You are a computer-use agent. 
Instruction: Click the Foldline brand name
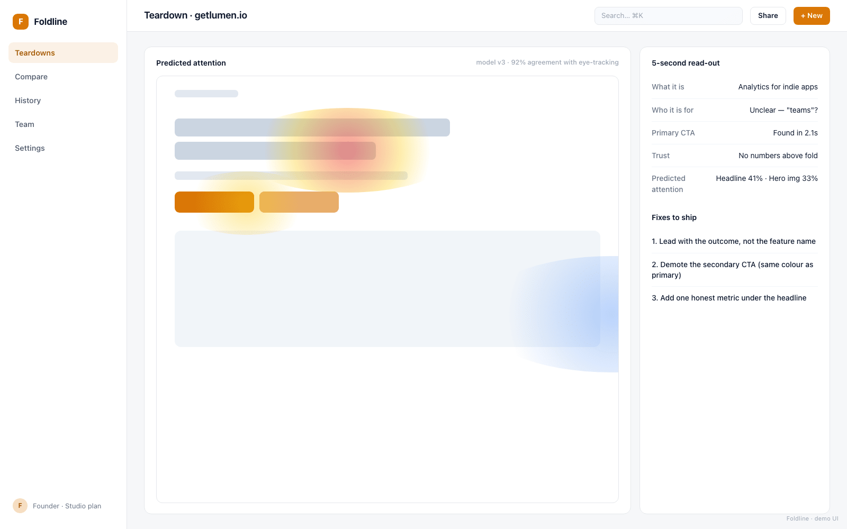coord(50,22)
